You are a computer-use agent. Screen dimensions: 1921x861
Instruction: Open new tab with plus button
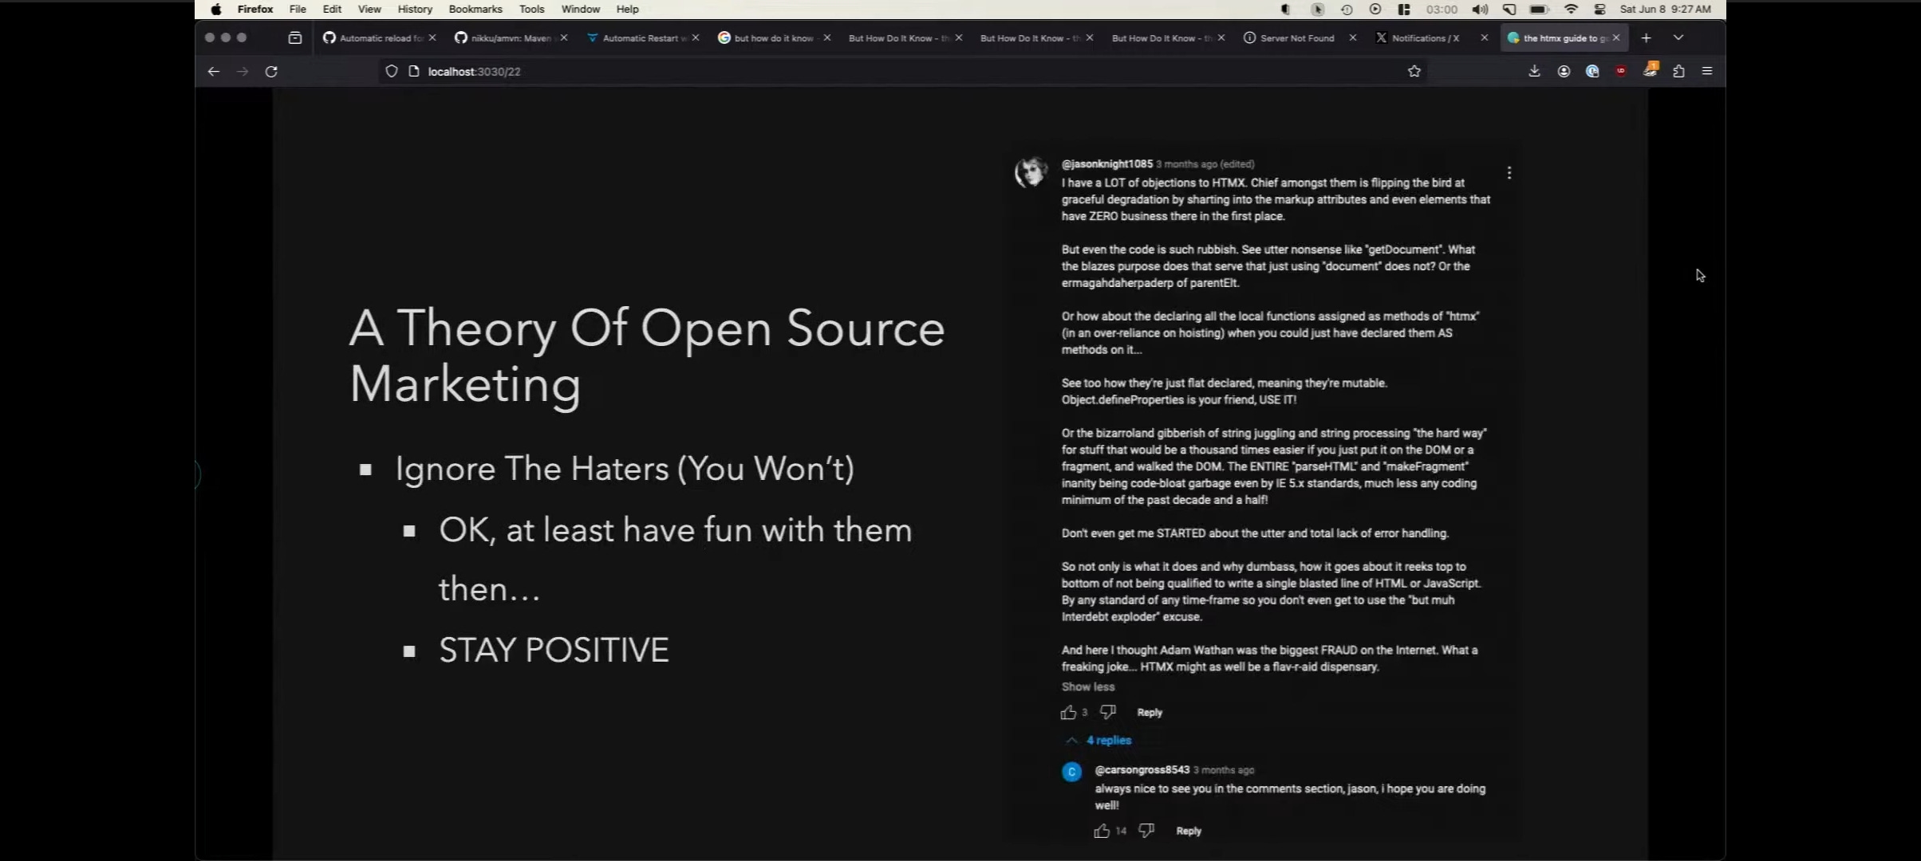click(1646, 38)
